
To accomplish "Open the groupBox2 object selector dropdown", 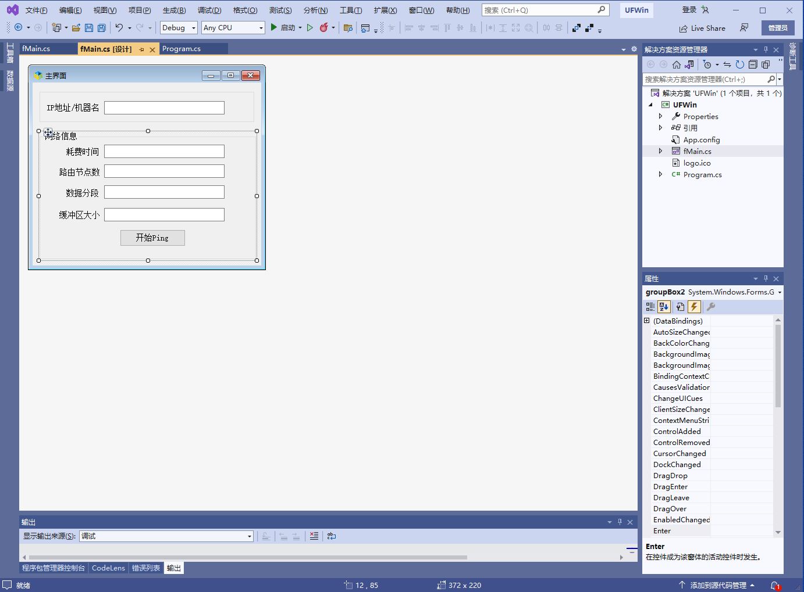I will click(x=780, y=292).
